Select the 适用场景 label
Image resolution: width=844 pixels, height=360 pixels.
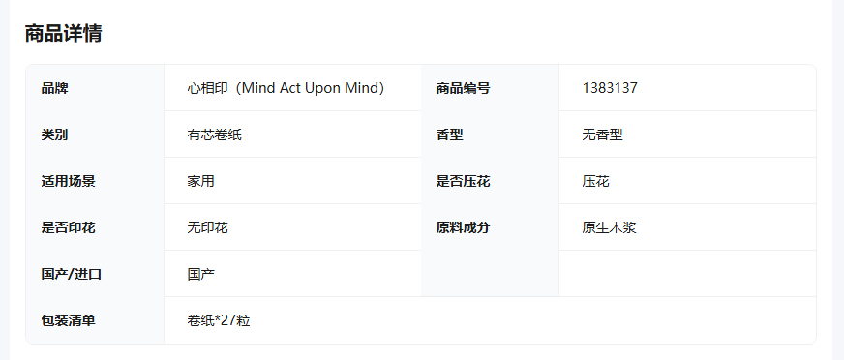tap(69, 181)
